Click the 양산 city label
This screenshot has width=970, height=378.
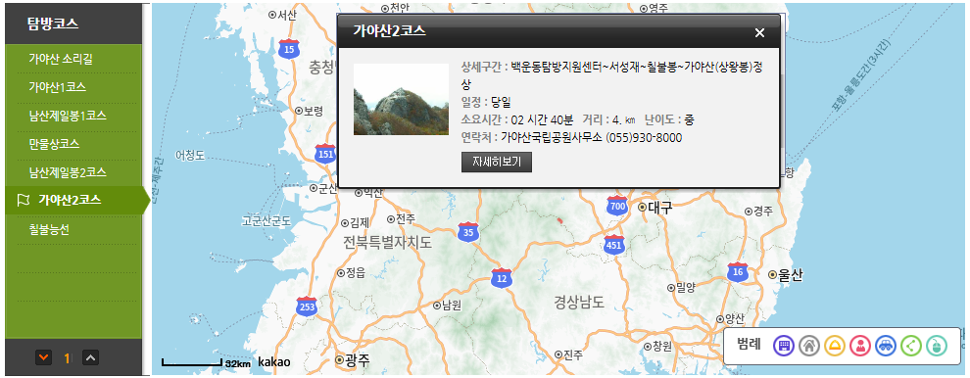pyautogui.click(x=734, y=318)
